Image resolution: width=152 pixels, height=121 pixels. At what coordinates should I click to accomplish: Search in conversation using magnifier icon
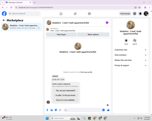pyautogui.click(x=135, y=41)
